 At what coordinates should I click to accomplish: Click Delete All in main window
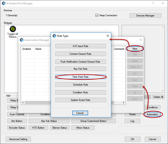[158, 97]
